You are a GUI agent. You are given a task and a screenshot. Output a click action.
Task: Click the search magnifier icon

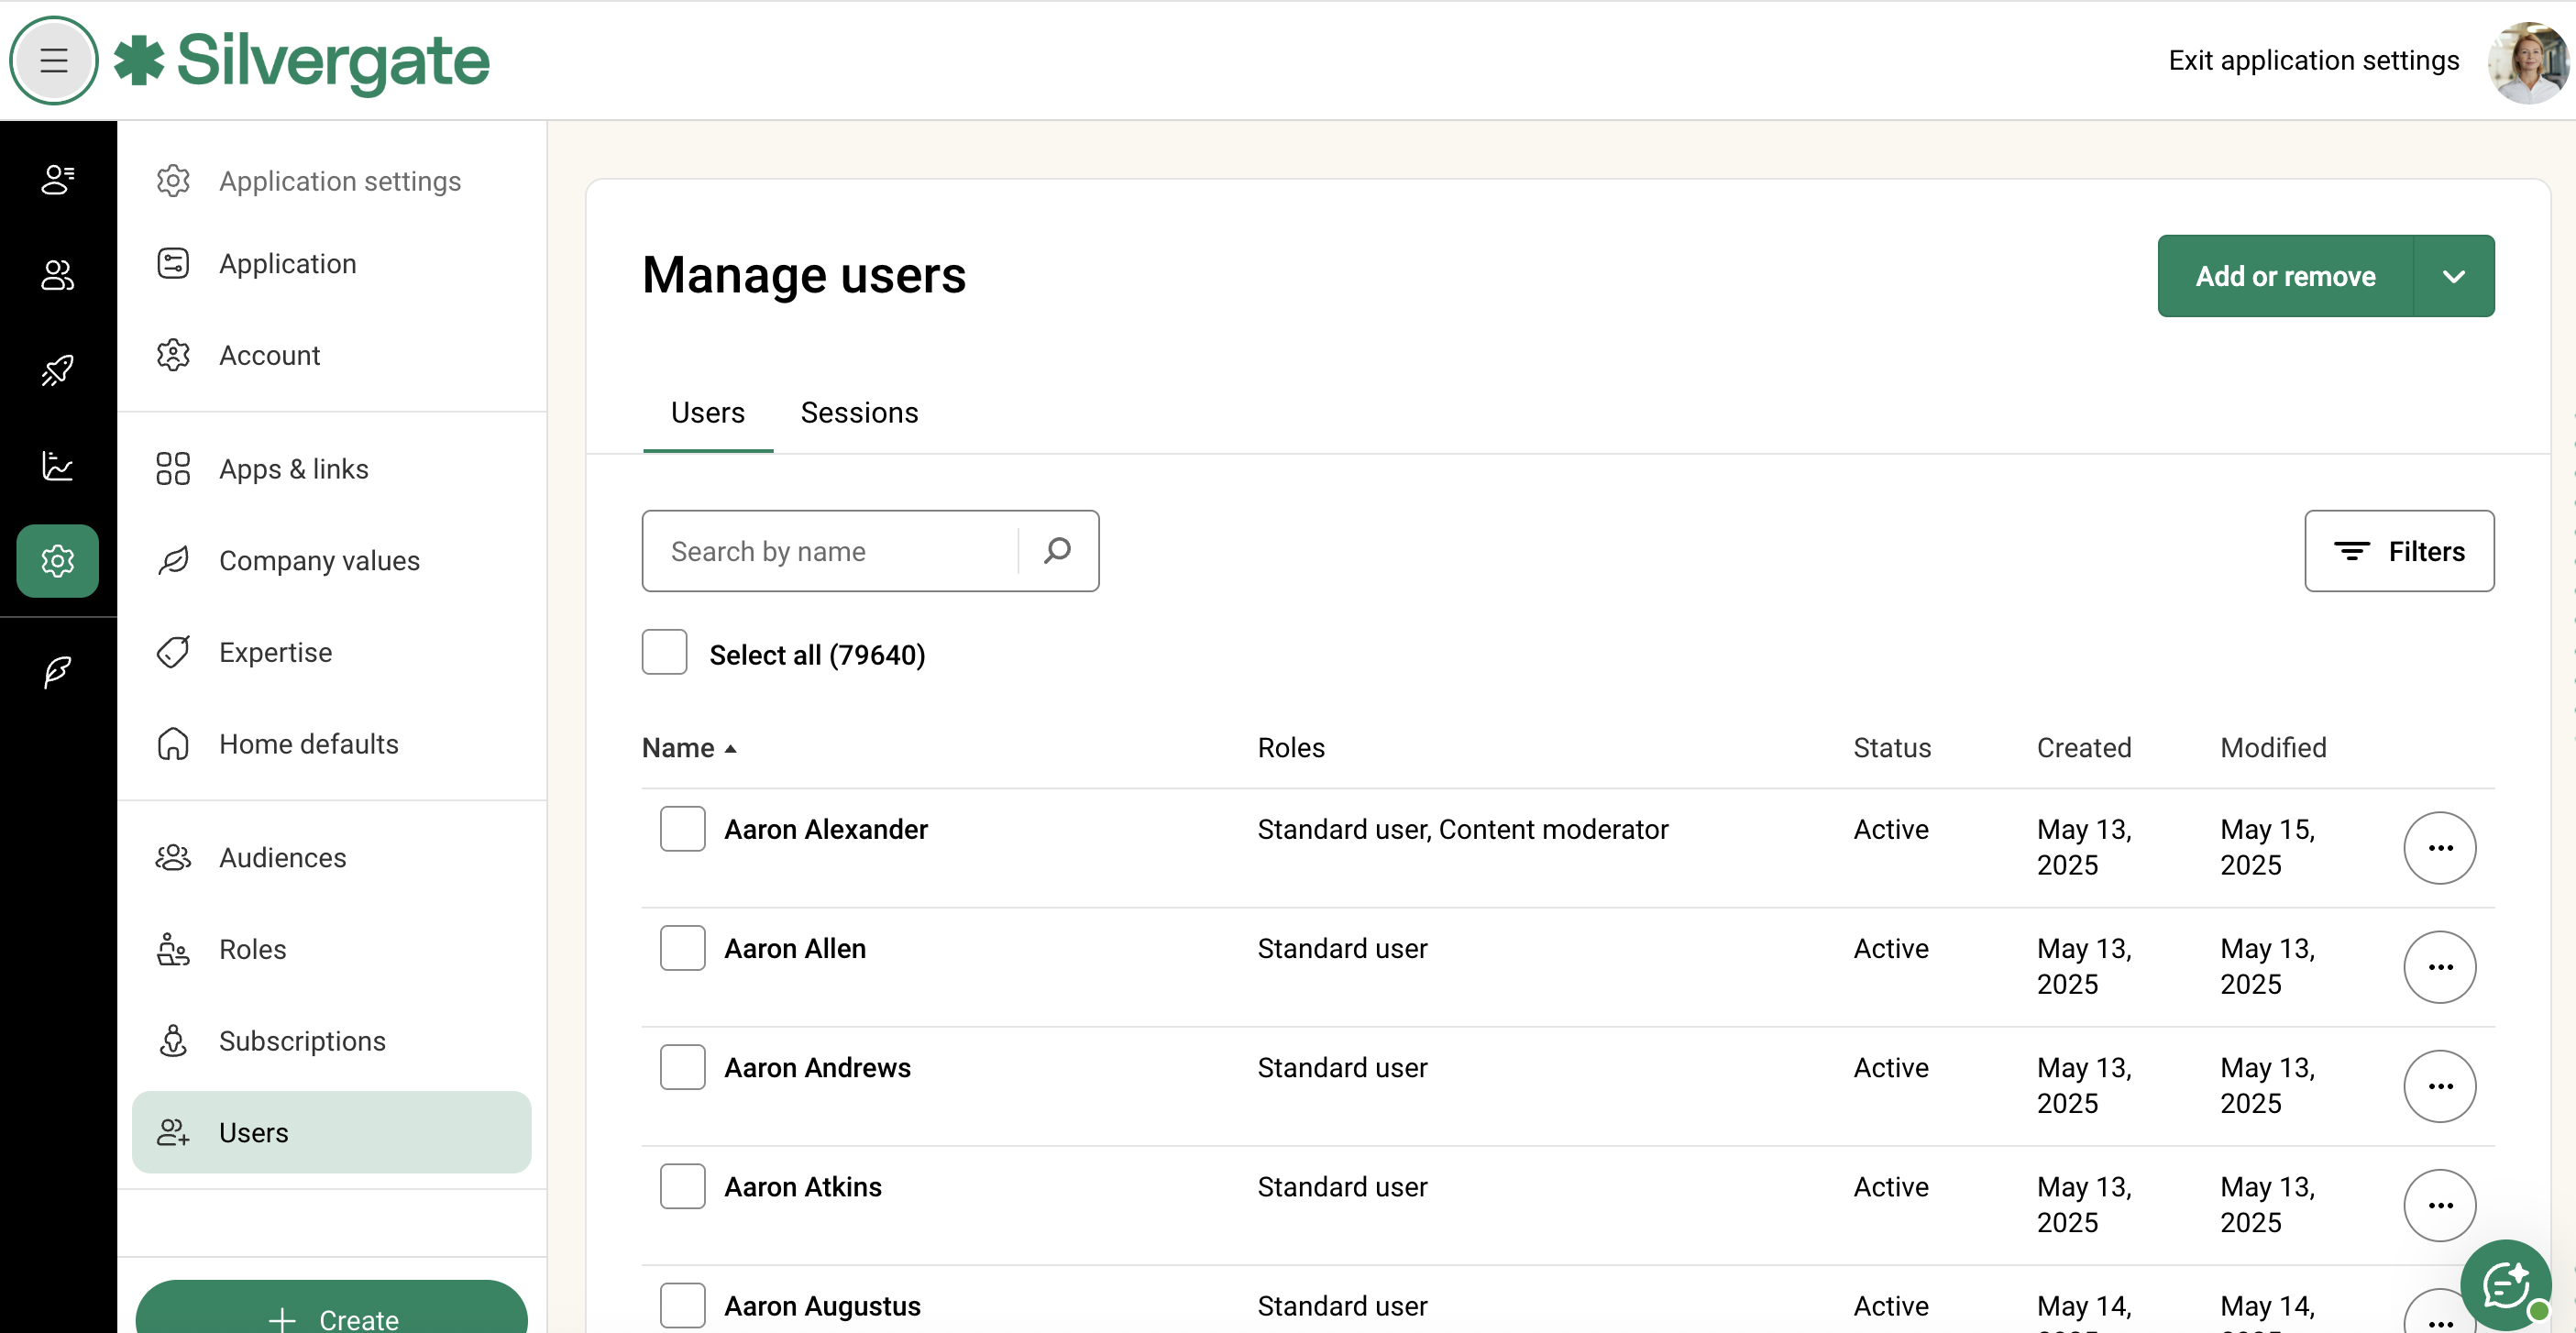1057,551
